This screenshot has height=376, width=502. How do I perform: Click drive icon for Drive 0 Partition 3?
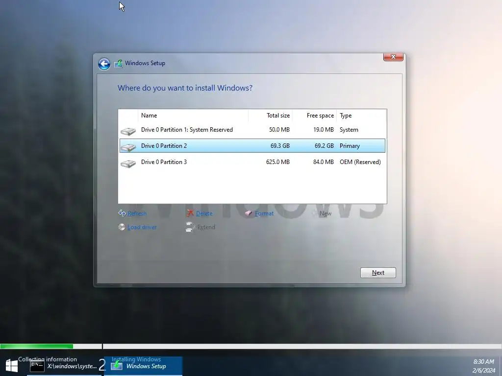coord(128,163)
